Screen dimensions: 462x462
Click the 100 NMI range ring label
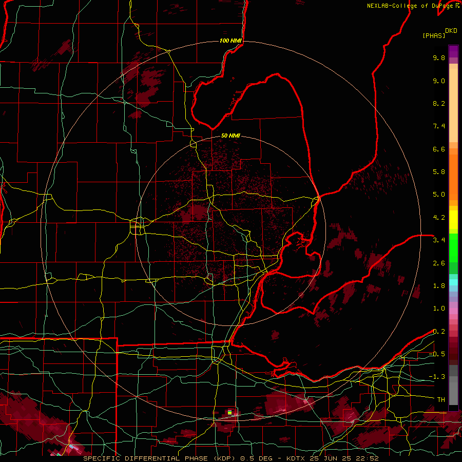[230, 41]
